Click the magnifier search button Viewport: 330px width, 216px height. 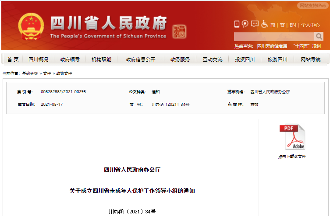tap(319, 36)
